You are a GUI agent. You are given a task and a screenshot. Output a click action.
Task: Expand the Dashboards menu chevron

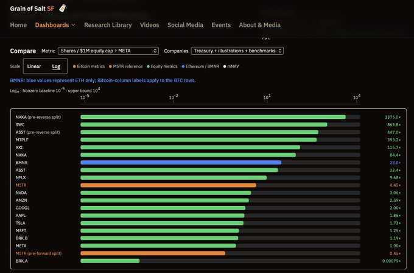click(x=74, y=25)
